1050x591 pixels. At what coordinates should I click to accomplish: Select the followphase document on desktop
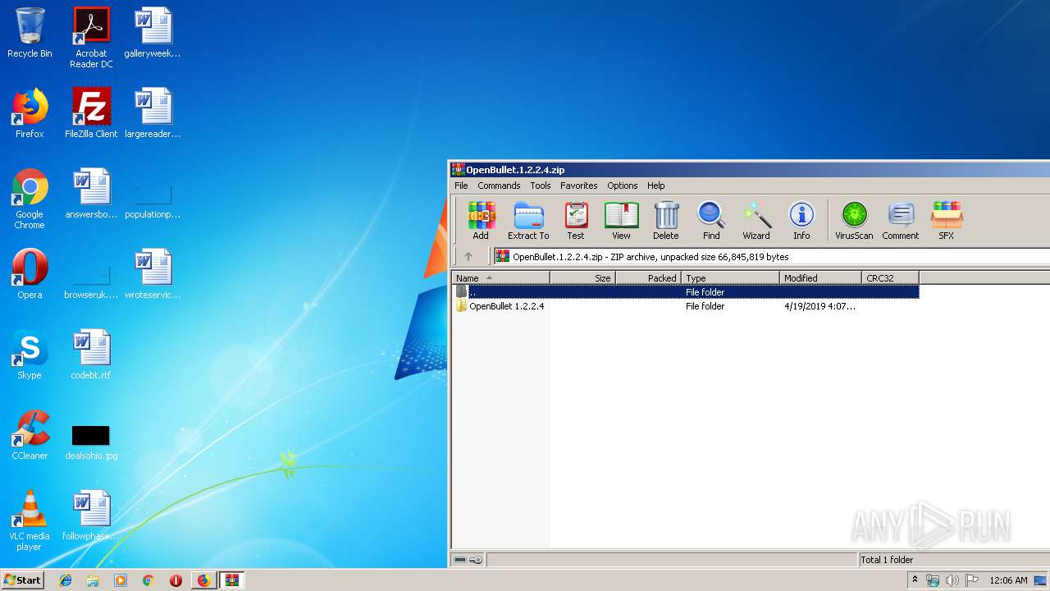pyautogui.click(x=91, y=515)
